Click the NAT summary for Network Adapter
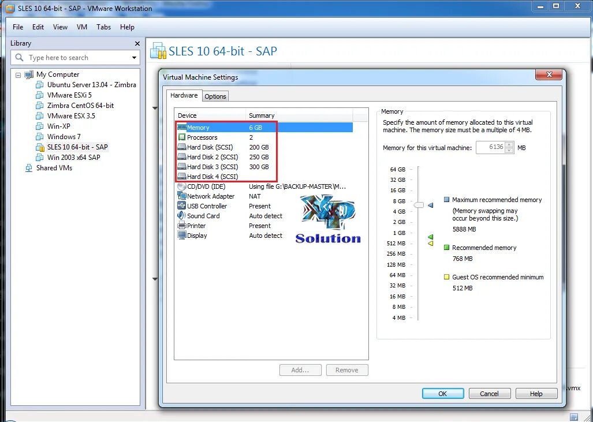 (x=255, y=196)
